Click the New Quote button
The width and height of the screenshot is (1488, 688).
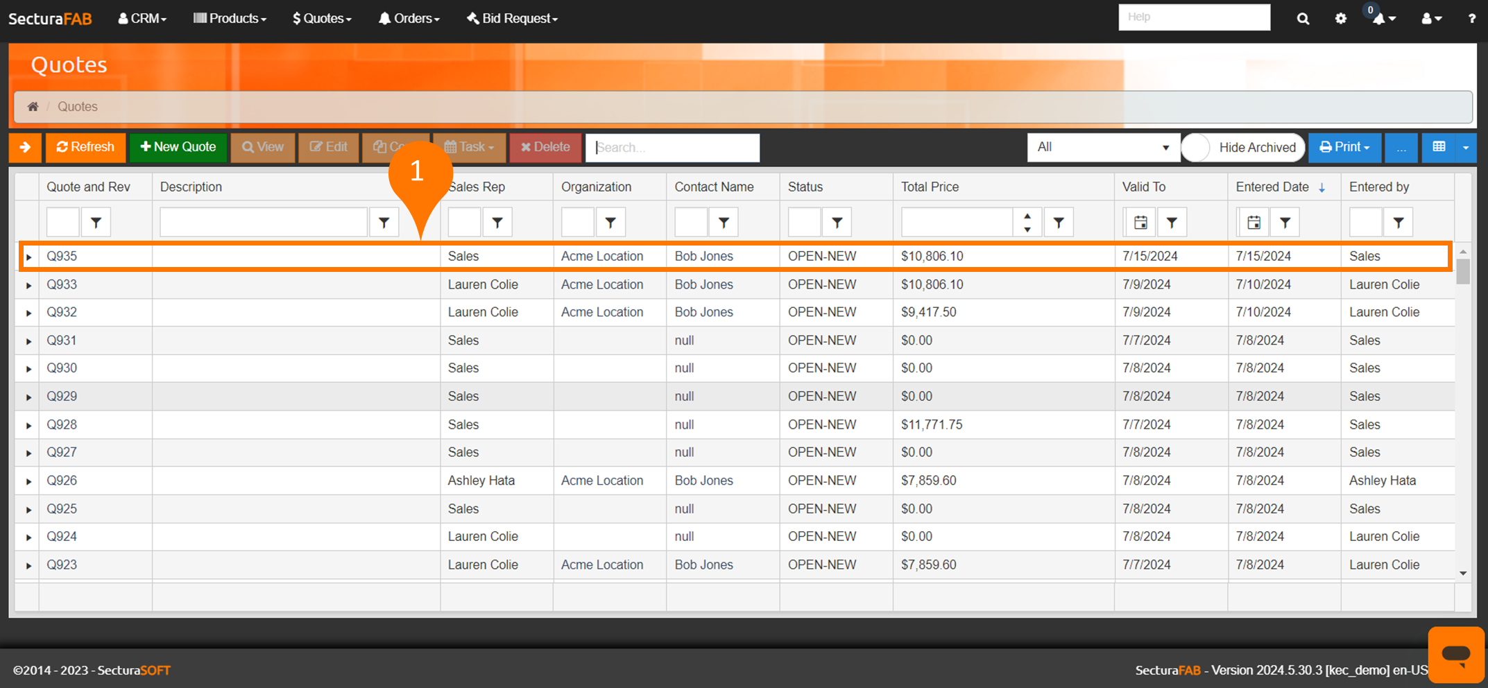click(178, 147)
